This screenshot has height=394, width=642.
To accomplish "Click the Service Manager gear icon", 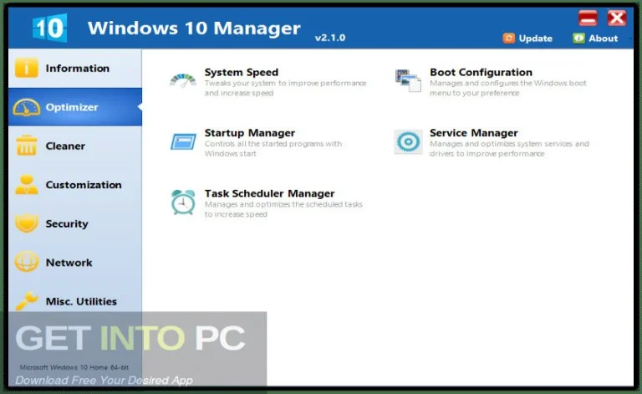I will (408, 141).
